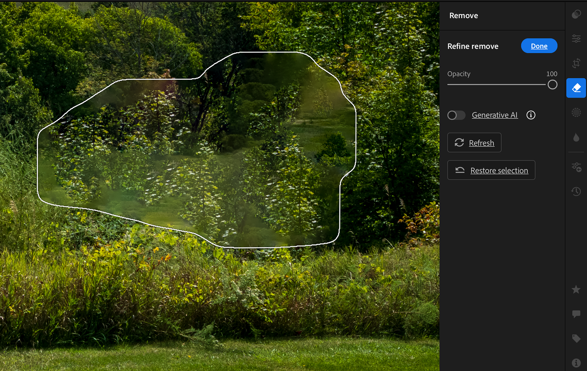Open the Masking tool
Viewport: 587px width, 371px height.
(576, 112)
